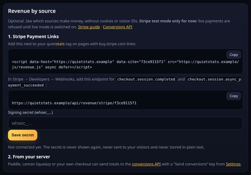
Task: Click the Stripe test mode only notice
Action: (x=168, y=21)
